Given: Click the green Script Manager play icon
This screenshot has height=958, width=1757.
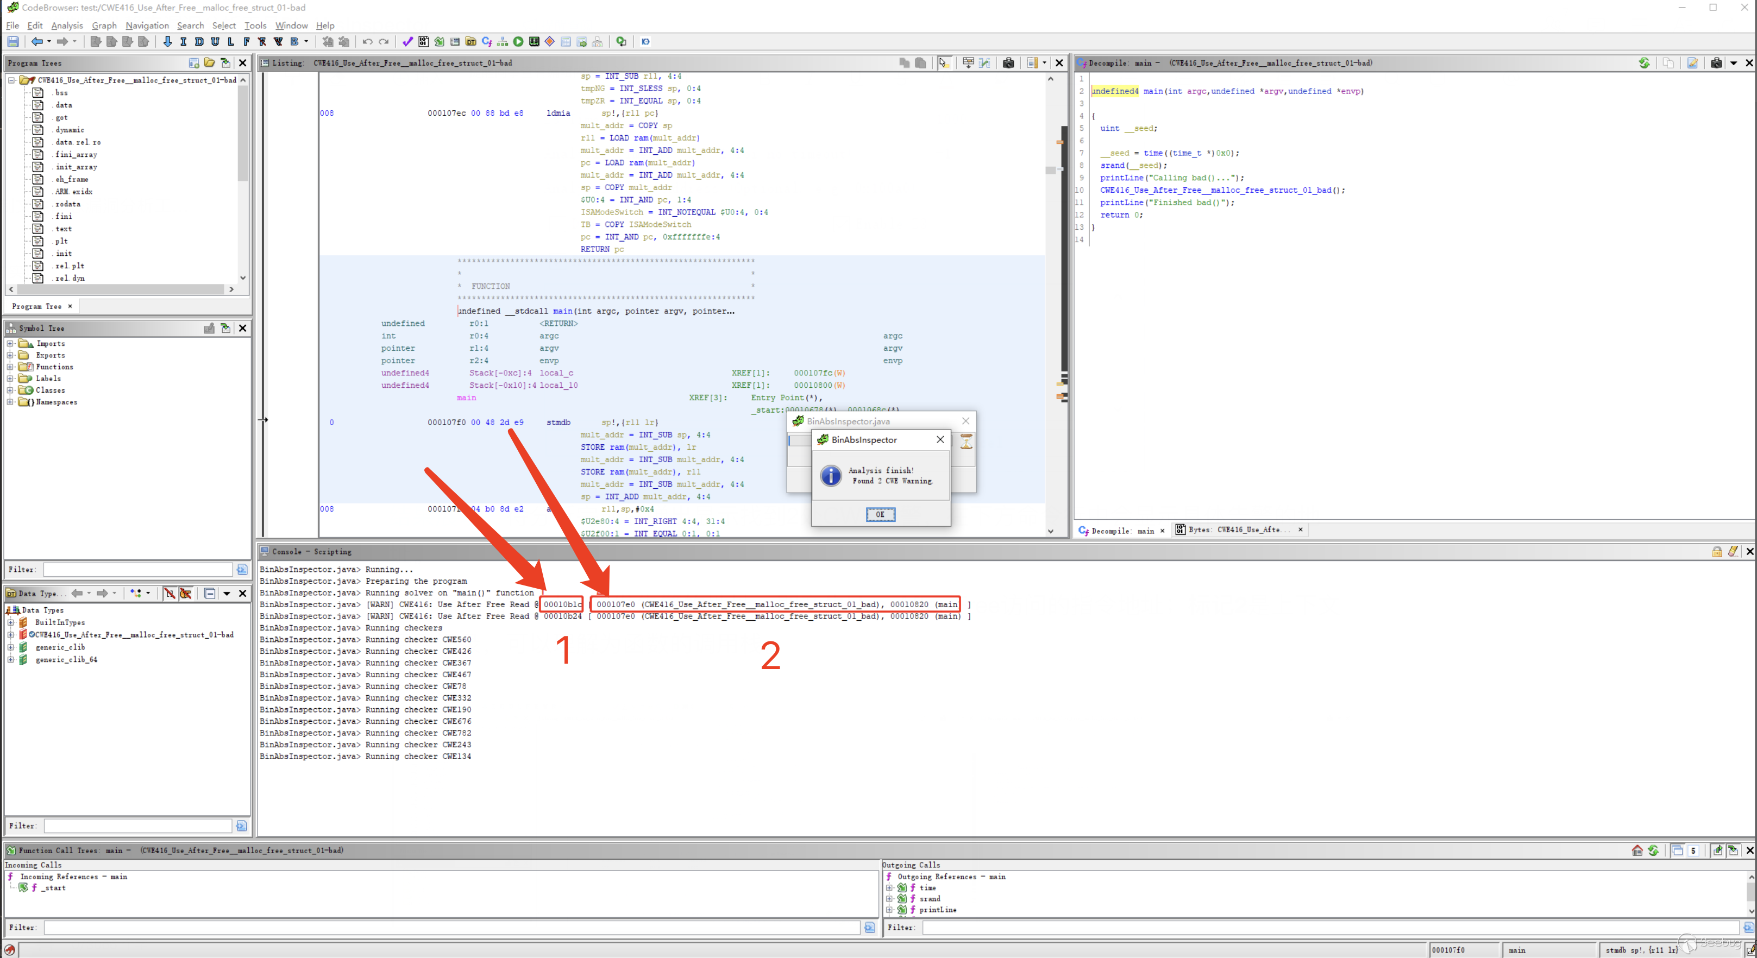Looking at the screenshot, I should pos(518,42).
